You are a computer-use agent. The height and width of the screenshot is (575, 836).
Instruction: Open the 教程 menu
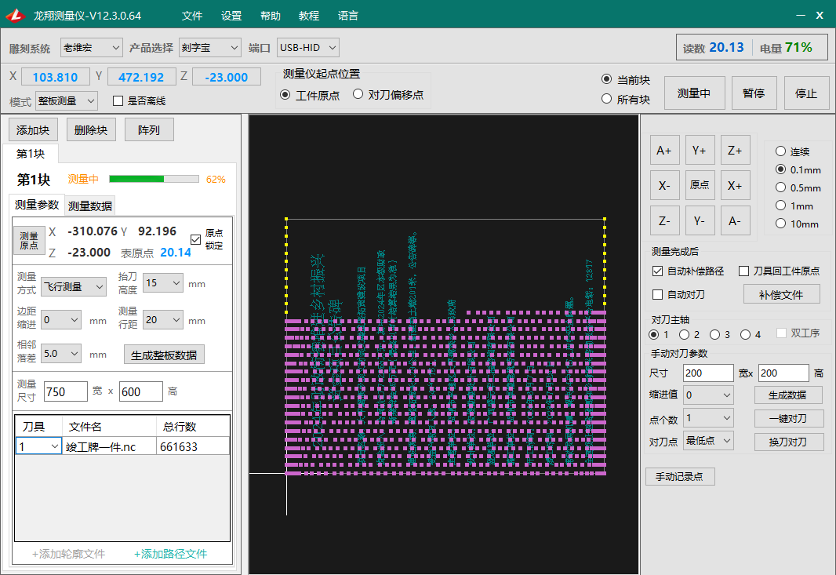(309, 16)
